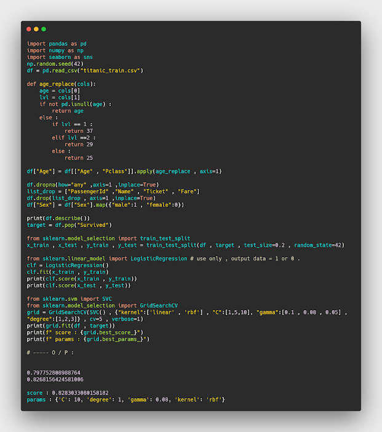Click the yellow minimize window dot
The image size is (382, 432).
click(x=36, y=29)
